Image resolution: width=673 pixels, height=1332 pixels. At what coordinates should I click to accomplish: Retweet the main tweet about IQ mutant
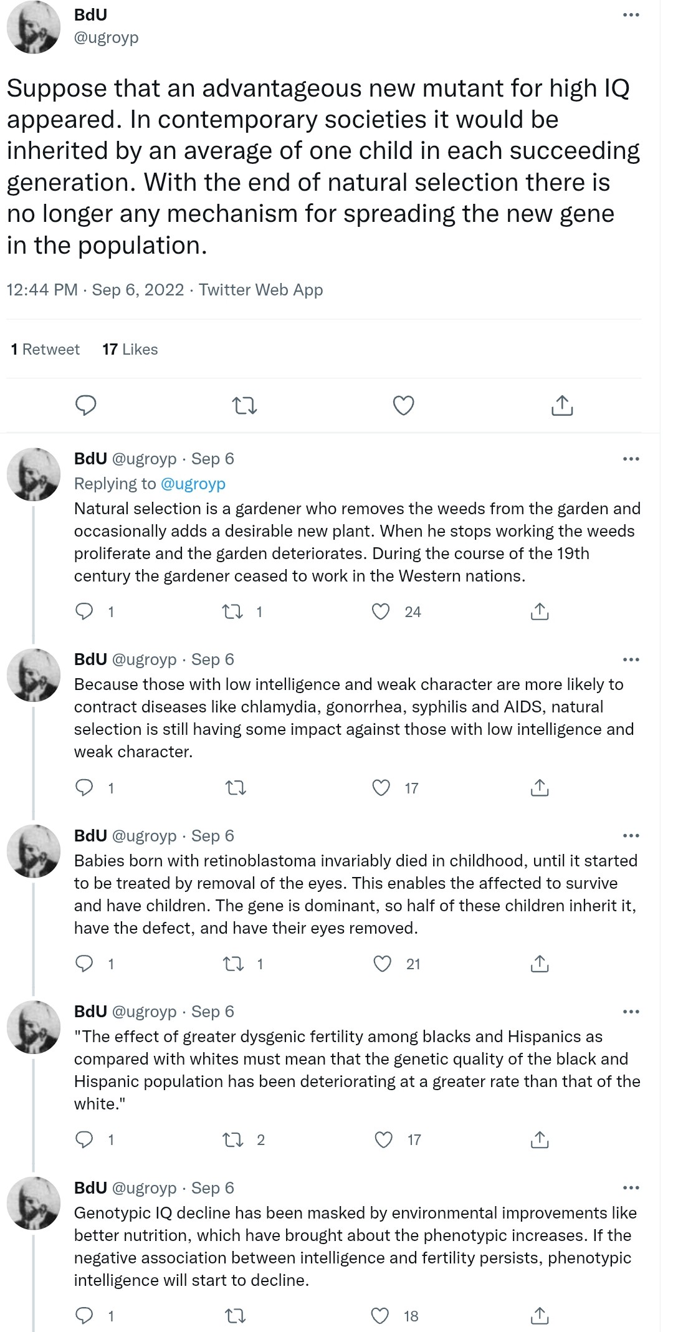point(244,406)
